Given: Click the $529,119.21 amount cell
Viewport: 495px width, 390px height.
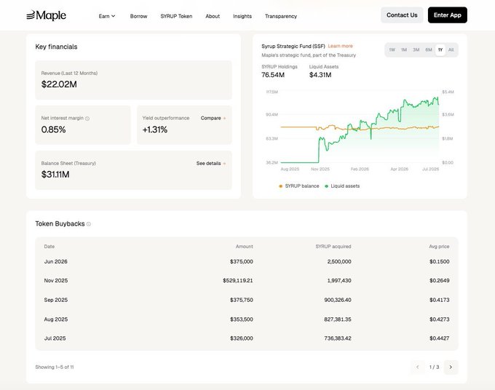Looking at the screenshot, I should [238, 281].
